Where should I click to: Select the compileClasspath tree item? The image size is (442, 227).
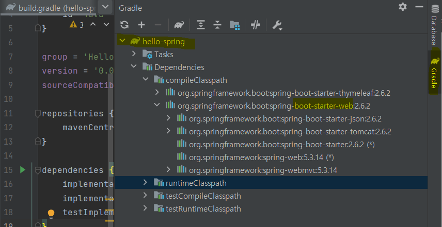(271, 80)
